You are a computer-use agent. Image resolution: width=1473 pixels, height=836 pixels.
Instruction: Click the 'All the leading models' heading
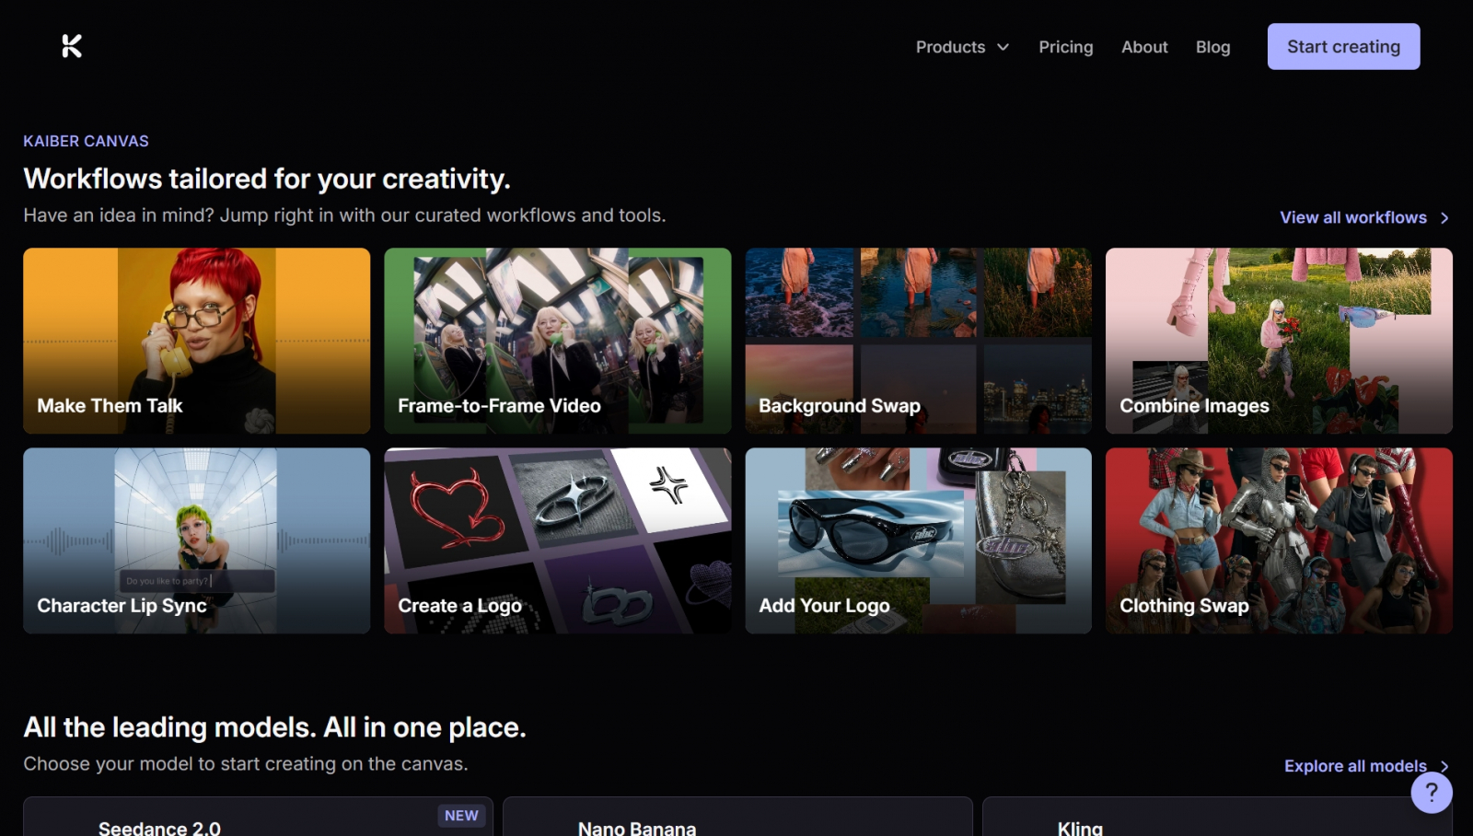tap(274, 727)
